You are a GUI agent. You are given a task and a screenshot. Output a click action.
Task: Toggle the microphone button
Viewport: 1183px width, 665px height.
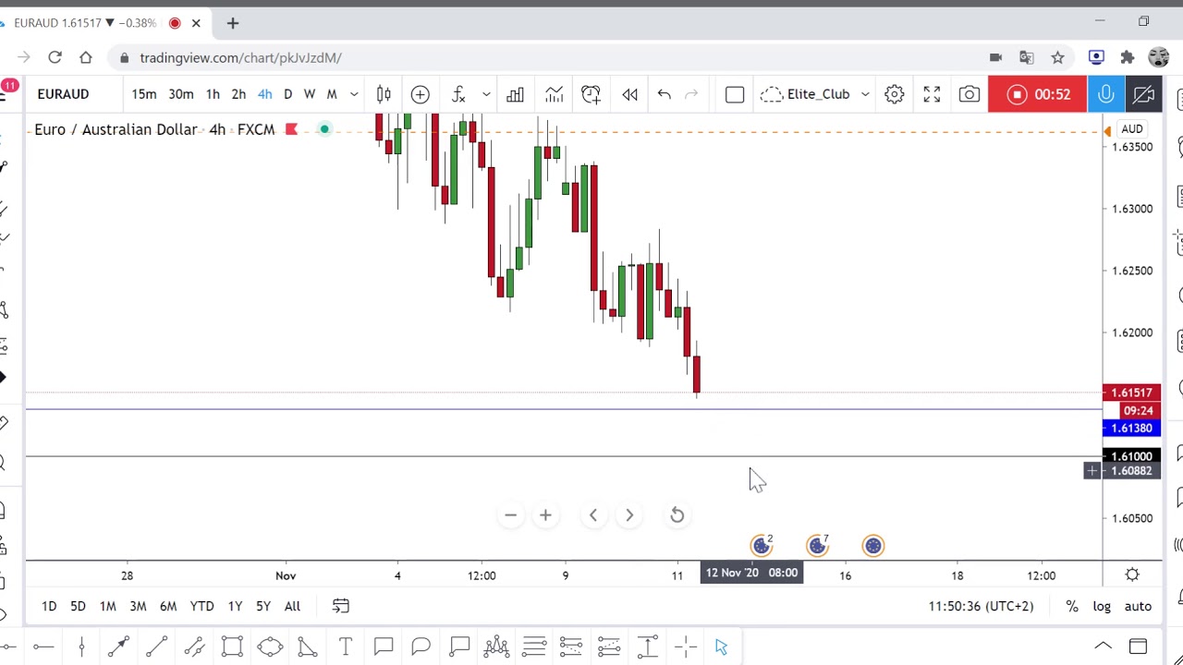click(1105, 94)
